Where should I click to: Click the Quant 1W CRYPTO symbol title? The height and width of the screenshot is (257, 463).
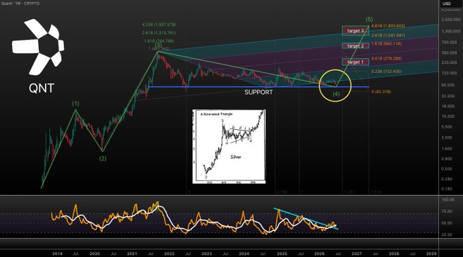[x=20, y=3]
